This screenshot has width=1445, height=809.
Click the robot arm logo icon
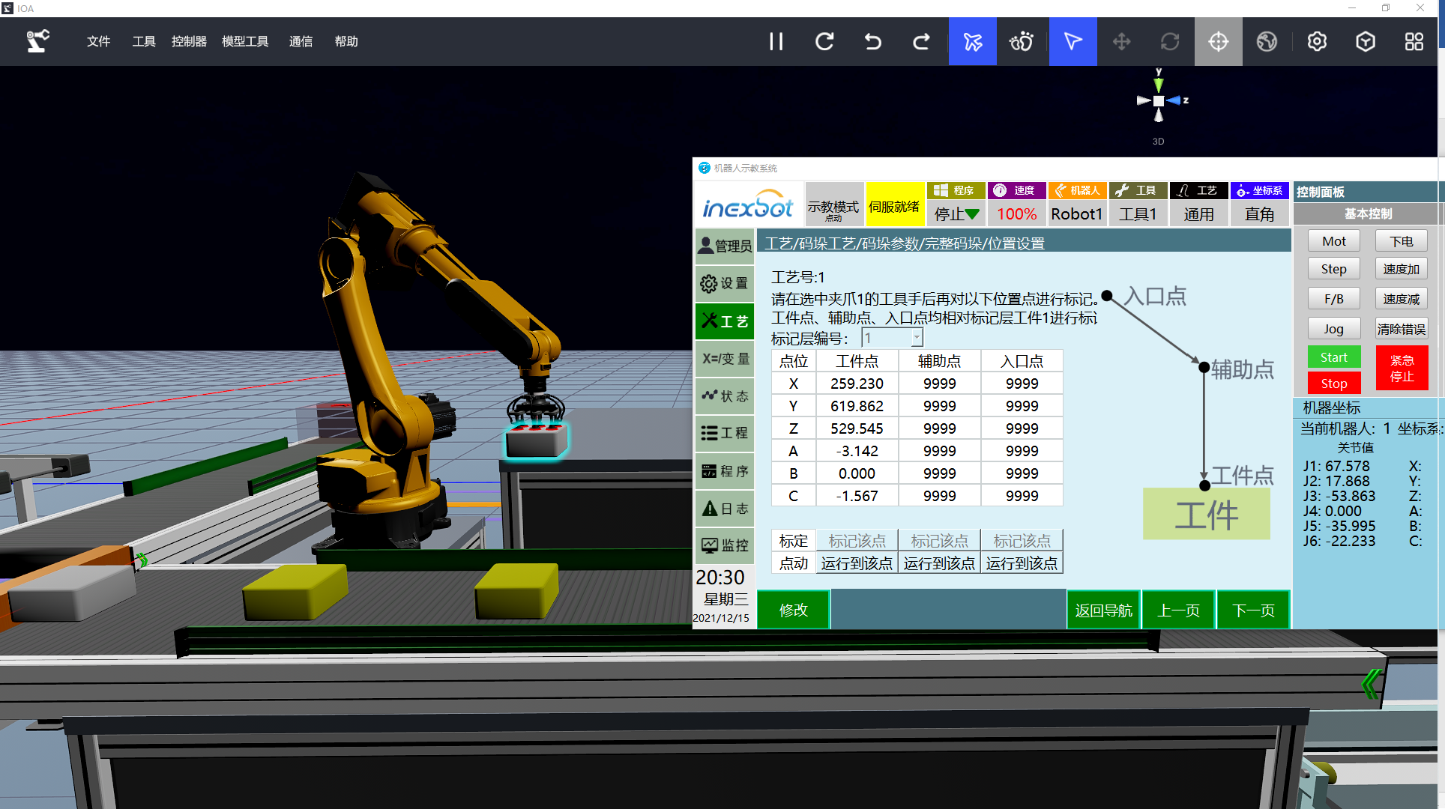pos(37,41)
